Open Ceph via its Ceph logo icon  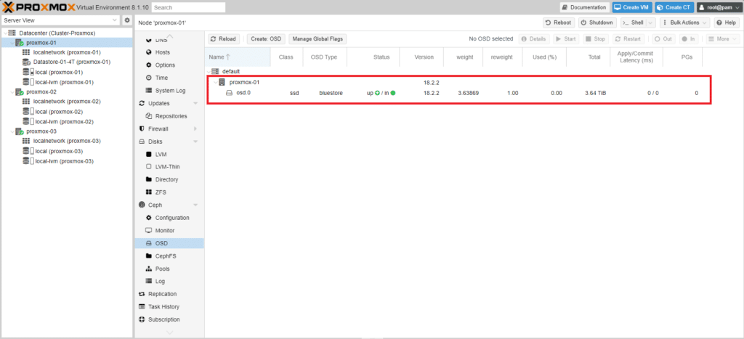[x=142, y=205]
